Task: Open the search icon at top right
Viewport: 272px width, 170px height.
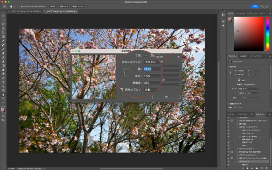Action: 262,6
